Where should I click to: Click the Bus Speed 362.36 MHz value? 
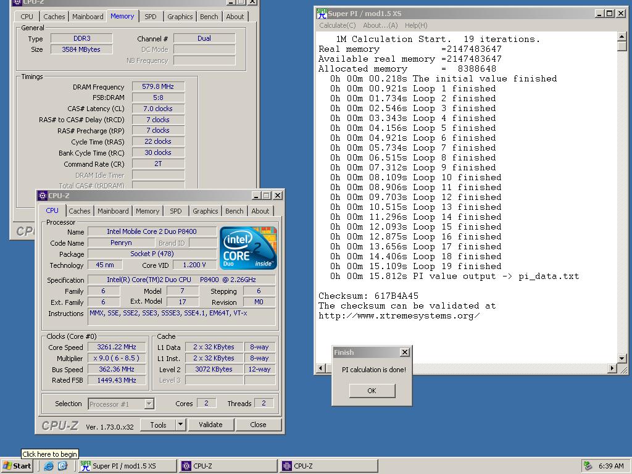117,369
